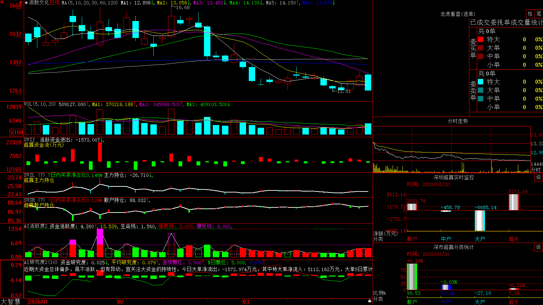Select 中户 category in 深圳超赢实时监控 chart
This screenshot has height=305, width=543.
pos(446,239)
